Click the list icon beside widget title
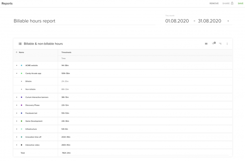This screenshot has height=161, width=245. click(20, 44)
